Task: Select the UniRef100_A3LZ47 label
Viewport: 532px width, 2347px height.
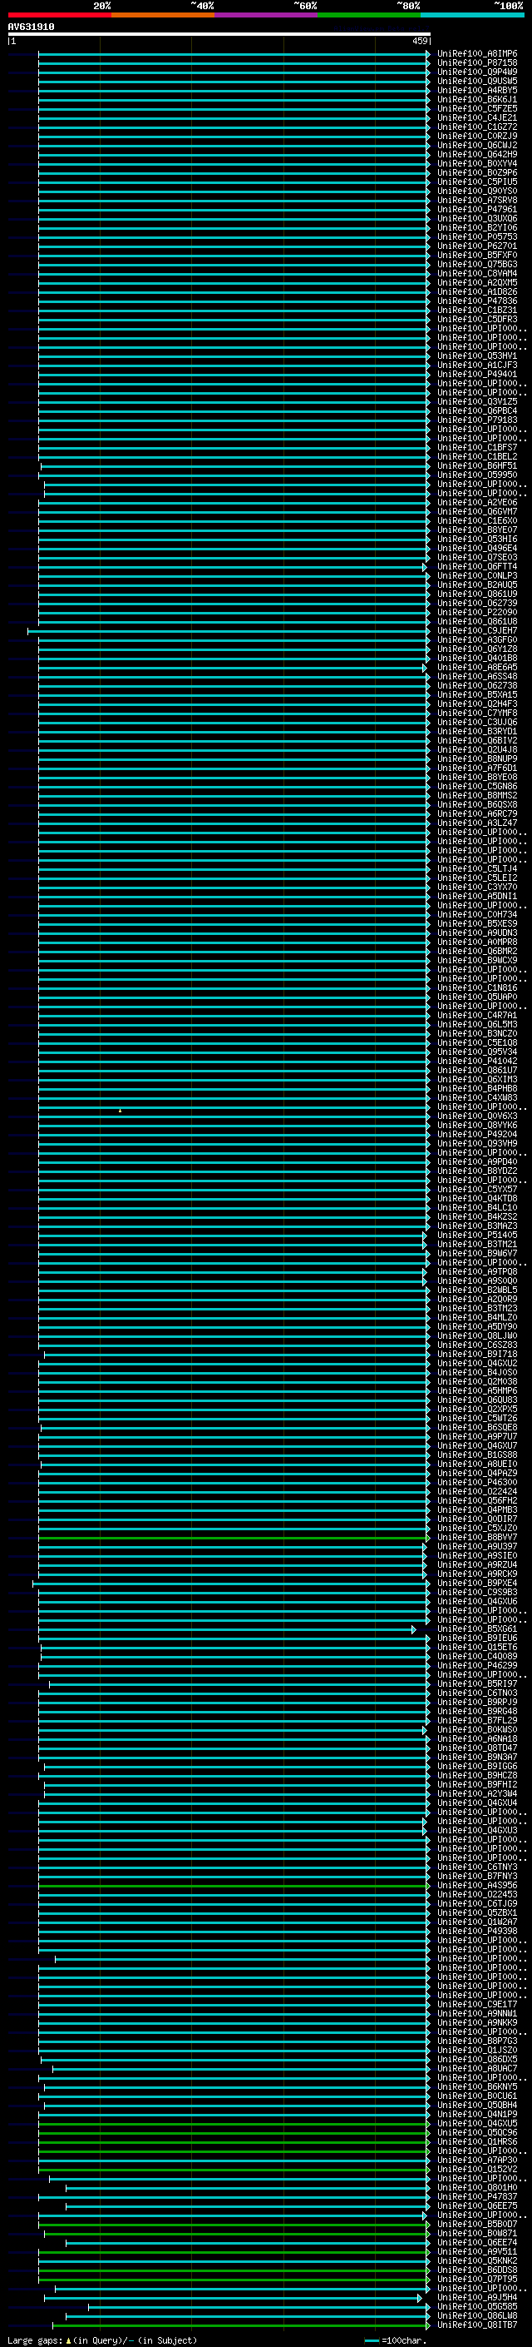Action: [x=476, y=823]
